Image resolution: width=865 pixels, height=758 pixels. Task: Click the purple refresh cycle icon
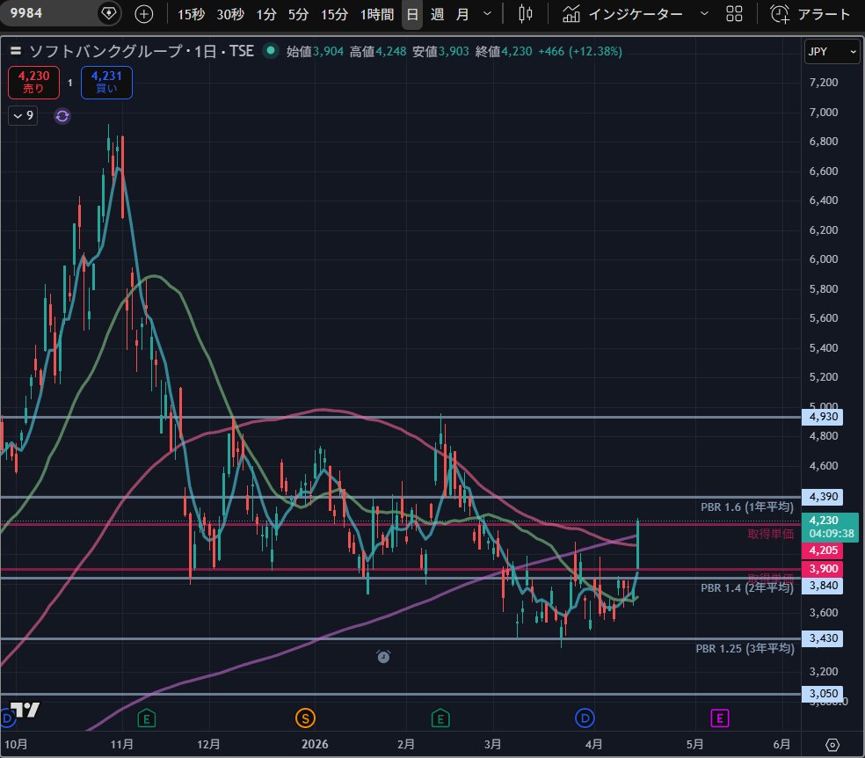(x=62, y=116)
